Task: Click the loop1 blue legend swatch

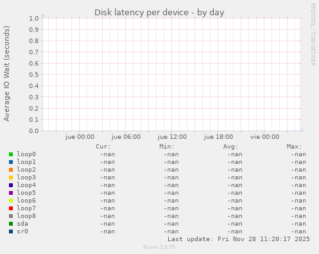Action: [x=11, y=162]
